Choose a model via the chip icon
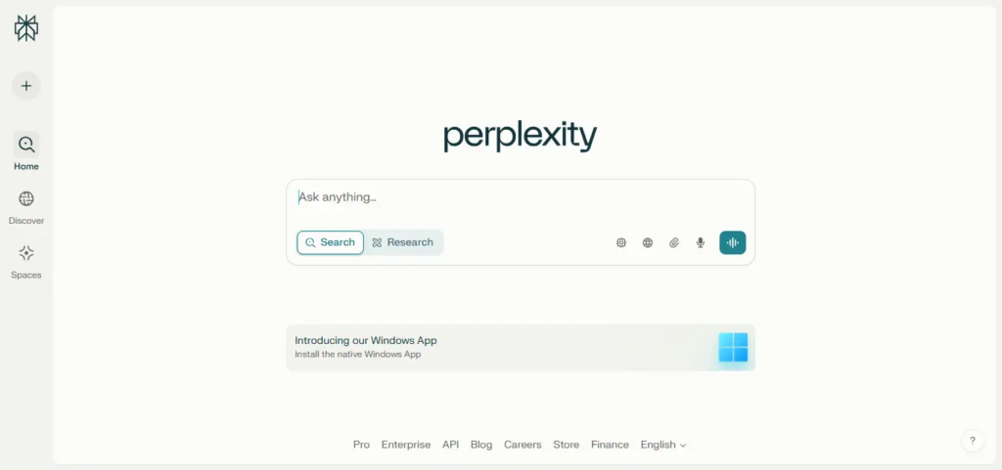This screenshot has width=1002, height=470. click(x=621, y=242)
